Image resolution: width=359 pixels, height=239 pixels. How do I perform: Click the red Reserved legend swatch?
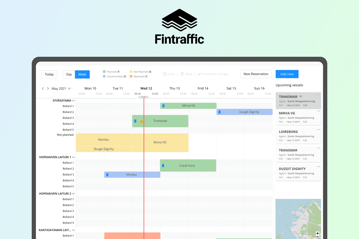point(131,76)
